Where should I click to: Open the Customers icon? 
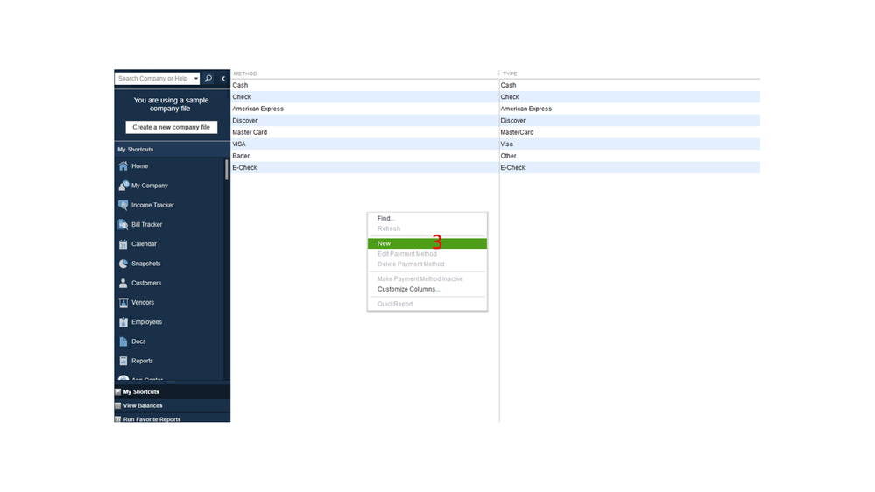[x=123, y=284]
